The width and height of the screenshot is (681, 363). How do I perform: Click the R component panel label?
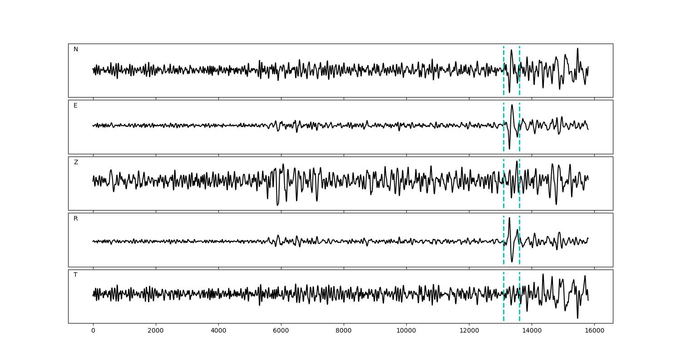coord(76,219)
